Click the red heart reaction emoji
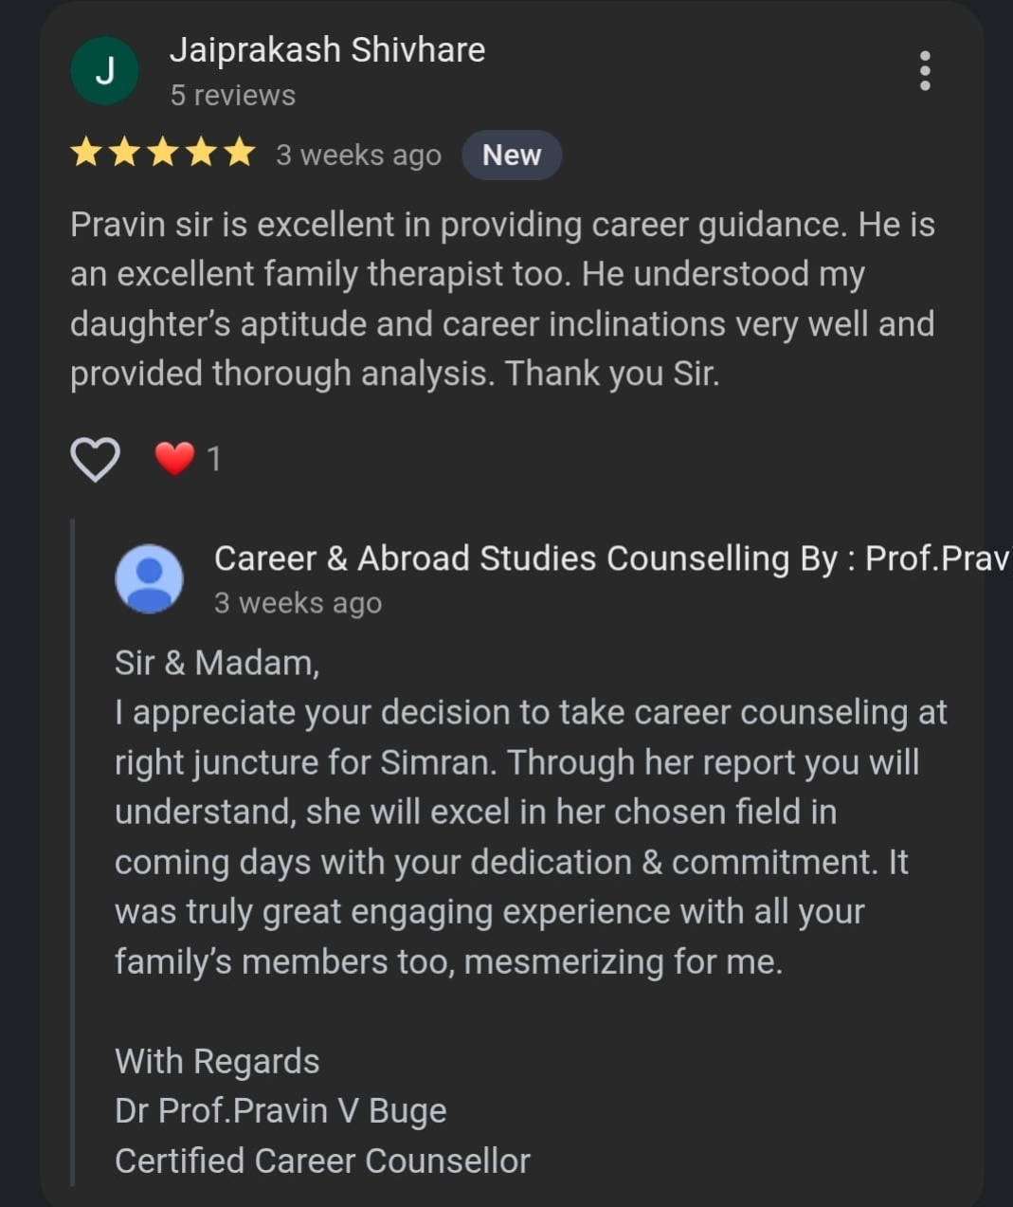1013x1207 pixels. coord(174,459)
